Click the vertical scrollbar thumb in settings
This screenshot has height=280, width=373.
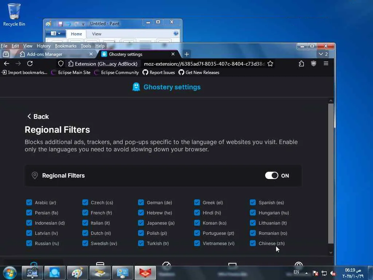[x=331, y=174]
